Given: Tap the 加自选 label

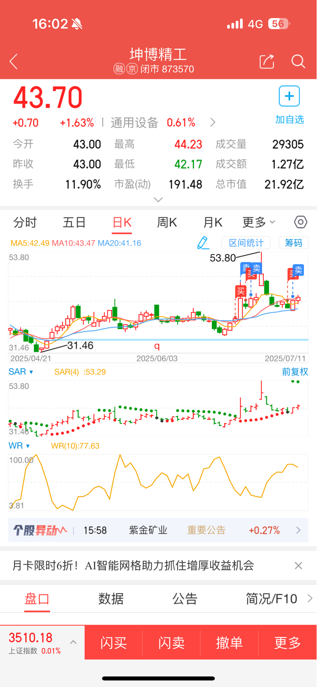Looking at the screenshot, I should (289, 120).
